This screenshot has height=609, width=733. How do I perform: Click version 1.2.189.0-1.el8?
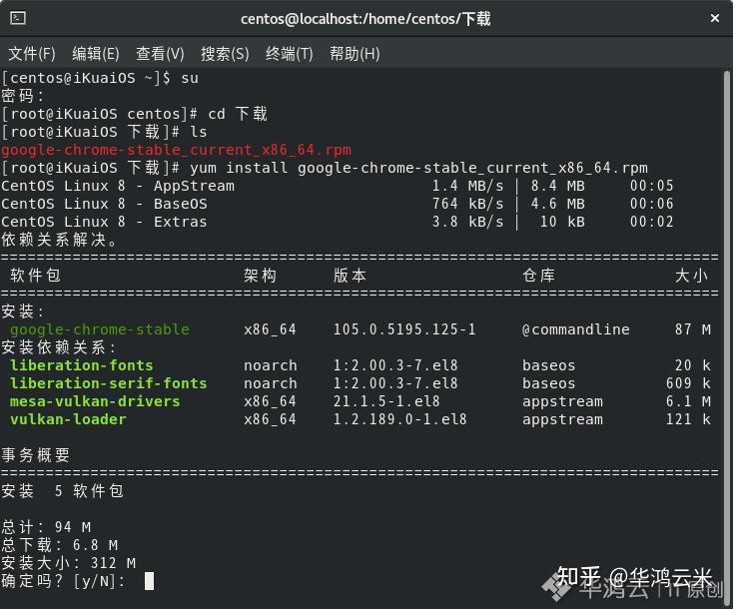point(399,419)
